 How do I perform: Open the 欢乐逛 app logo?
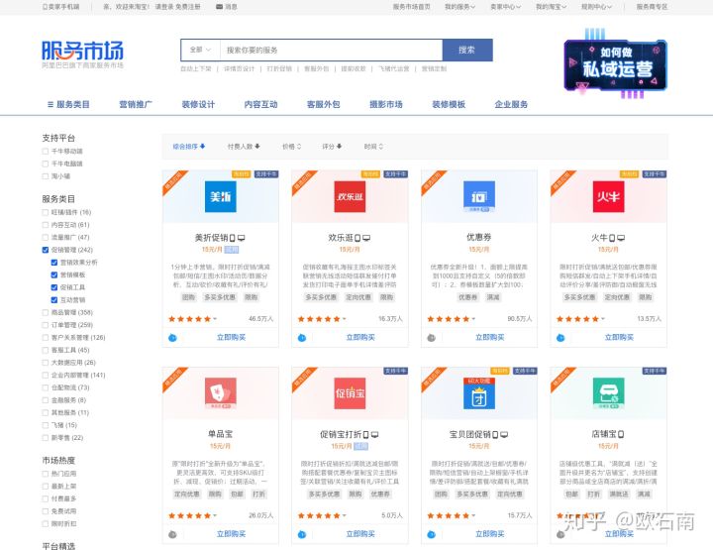click(x=350, y=196)
